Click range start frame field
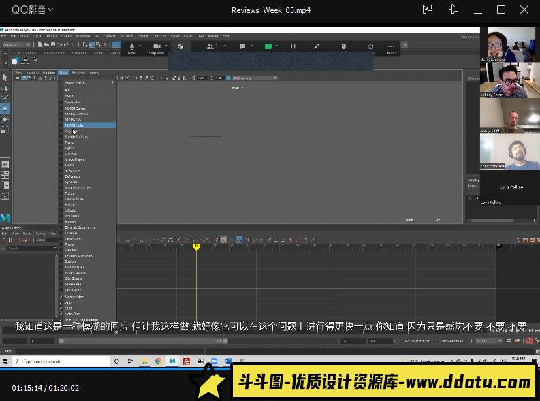Image resolution: width=540 pixels, height=401 pixels. [43, 341]
